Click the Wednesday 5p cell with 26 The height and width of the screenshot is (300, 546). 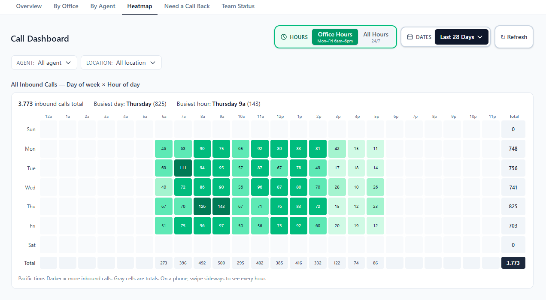[376, 187]
